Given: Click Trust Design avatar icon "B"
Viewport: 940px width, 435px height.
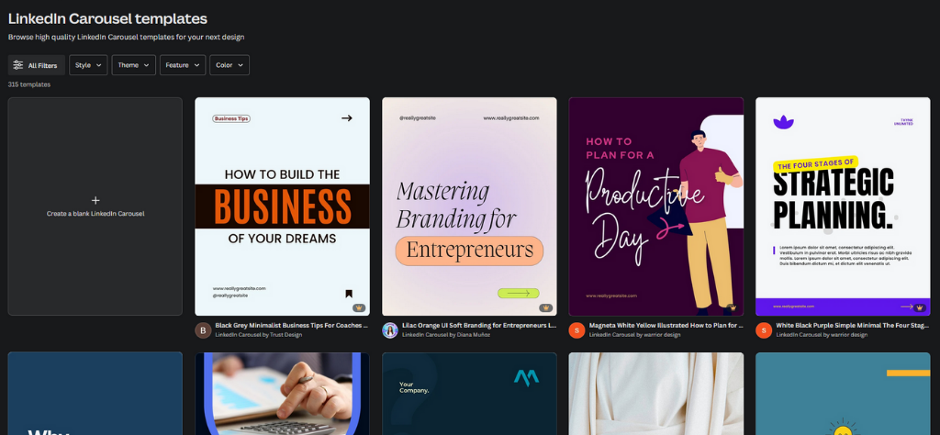Looking at the screenshot, I should click(203, 330).
